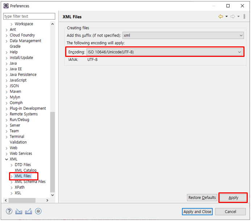
Task: Click the import preferences icon
Action: pos(19,211)
